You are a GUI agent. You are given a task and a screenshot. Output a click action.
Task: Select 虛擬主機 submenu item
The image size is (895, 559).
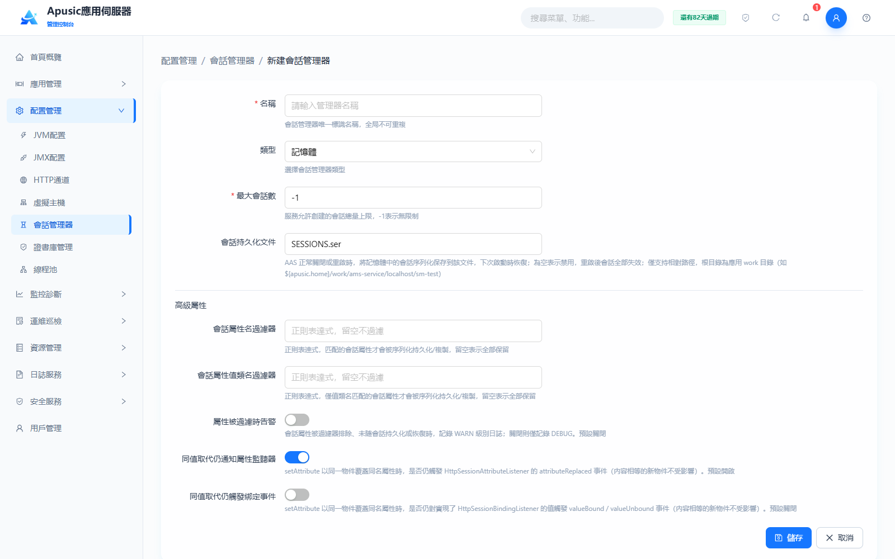71,202
